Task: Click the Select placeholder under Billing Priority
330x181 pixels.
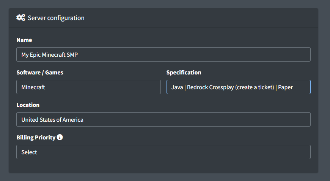Action: pyautogui.click(x=29, y=152)
